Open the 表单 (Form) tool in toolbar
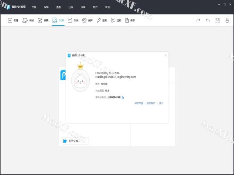The image size is (234, 175). click(x=130, y=20)
